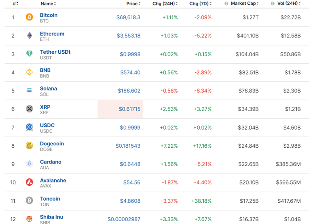Open the Bitcoin name link
The image size is (309, 224).
pos(49,15)
